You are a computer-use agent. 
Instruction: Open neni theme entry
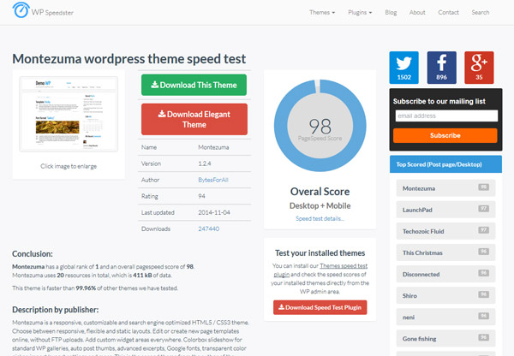[445, 317]
